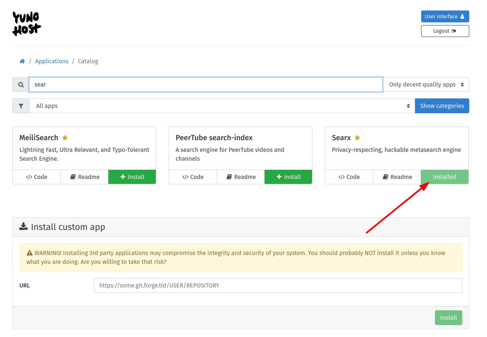Open the Applications breadcrumb link
Viewport: 487px width, 337px height.
[52, 61]
